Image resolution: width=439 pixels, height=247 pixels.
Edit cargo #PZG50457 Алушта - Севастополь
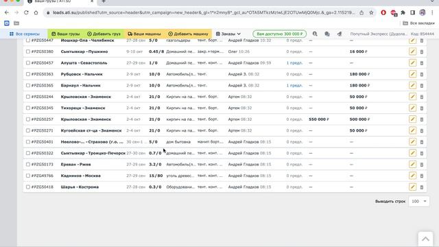pyautogui.click(x=412, y=62)
